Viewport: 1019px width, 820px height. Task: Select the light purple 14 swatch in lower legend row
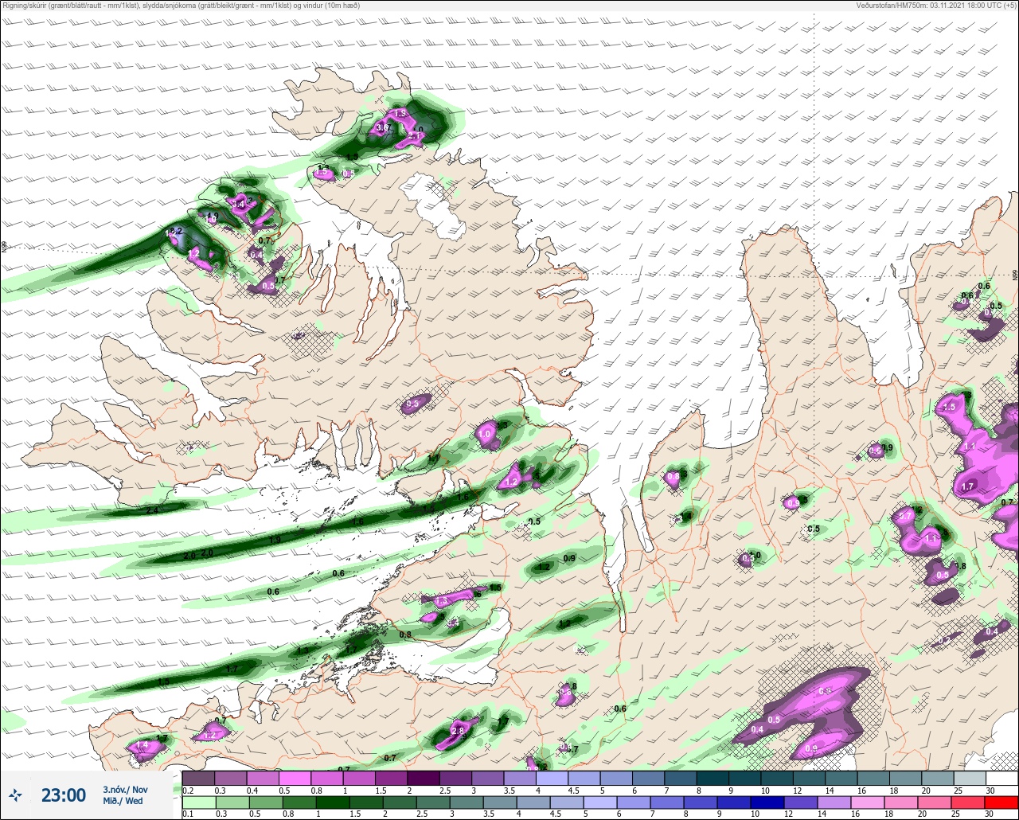click(x=834, y=802)
